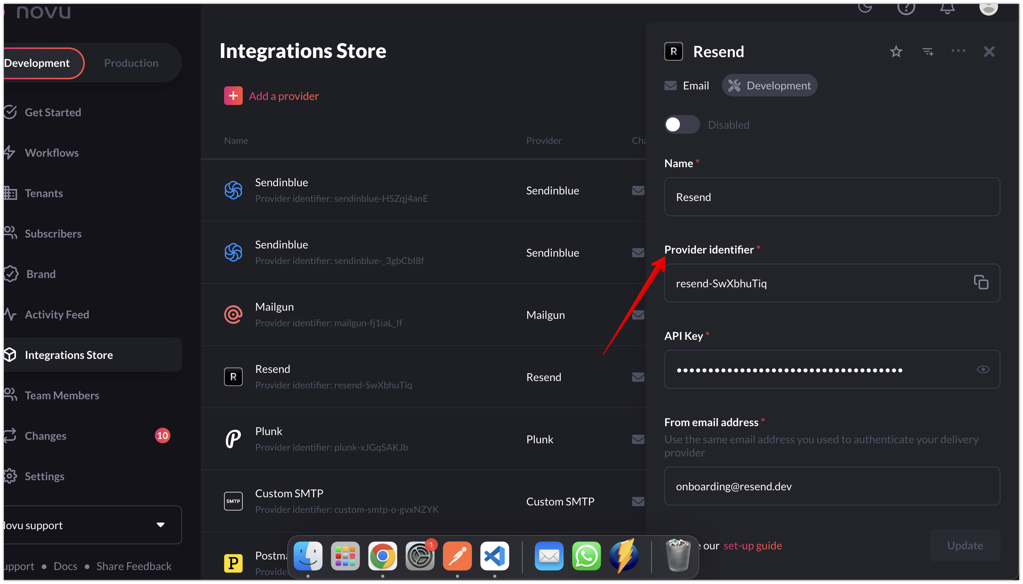Open Tenants in sidebar
The width and height of the screenshot is (1023, 584).
(44, 193)
